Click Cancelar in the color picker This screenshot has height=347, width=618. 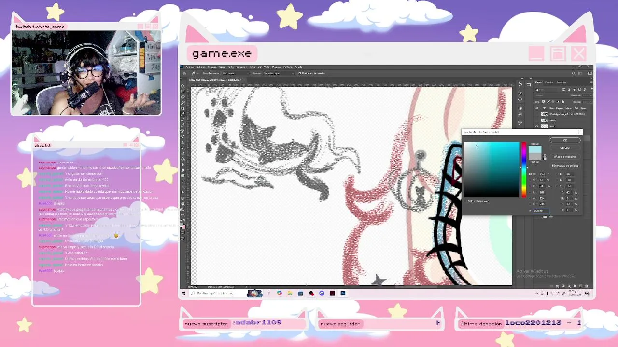coord(565,148)
